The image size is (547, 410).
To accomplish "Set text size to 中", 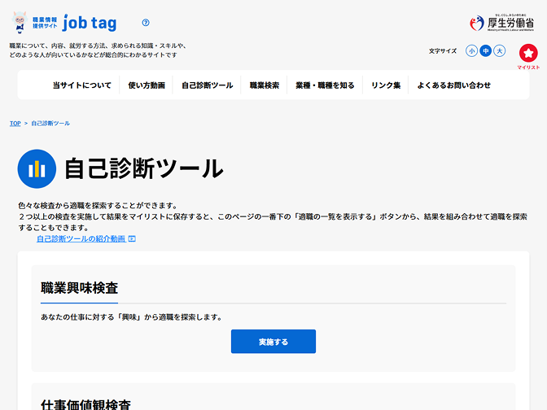I will click(x=486, y=51).
